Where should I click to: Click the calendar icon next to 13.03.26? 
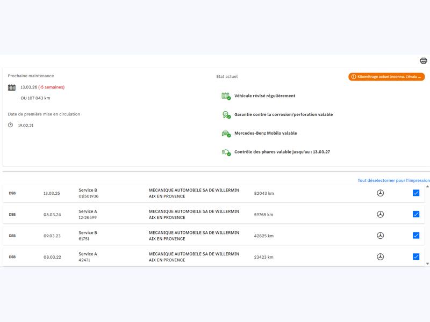11,87
